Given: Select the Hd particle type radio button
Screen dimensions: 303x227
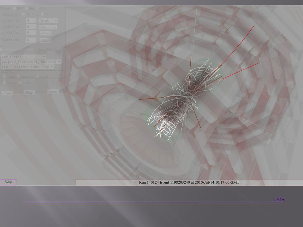Looking at the screenshot, I should (27, 8).
